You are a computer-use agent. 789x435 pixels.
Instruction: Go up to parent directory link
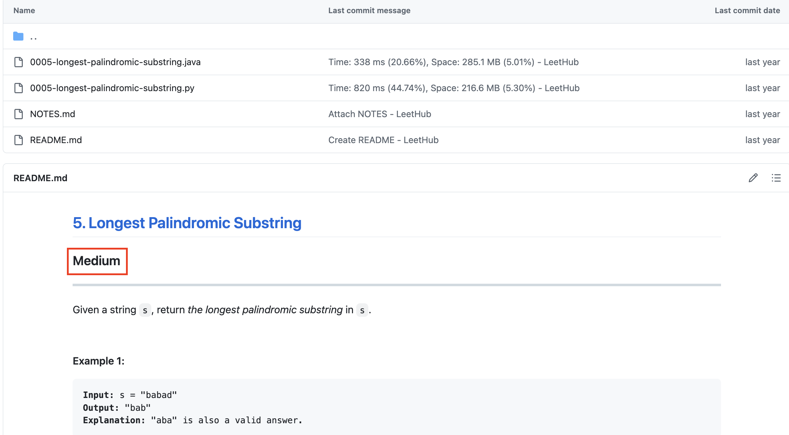(33, 37)
